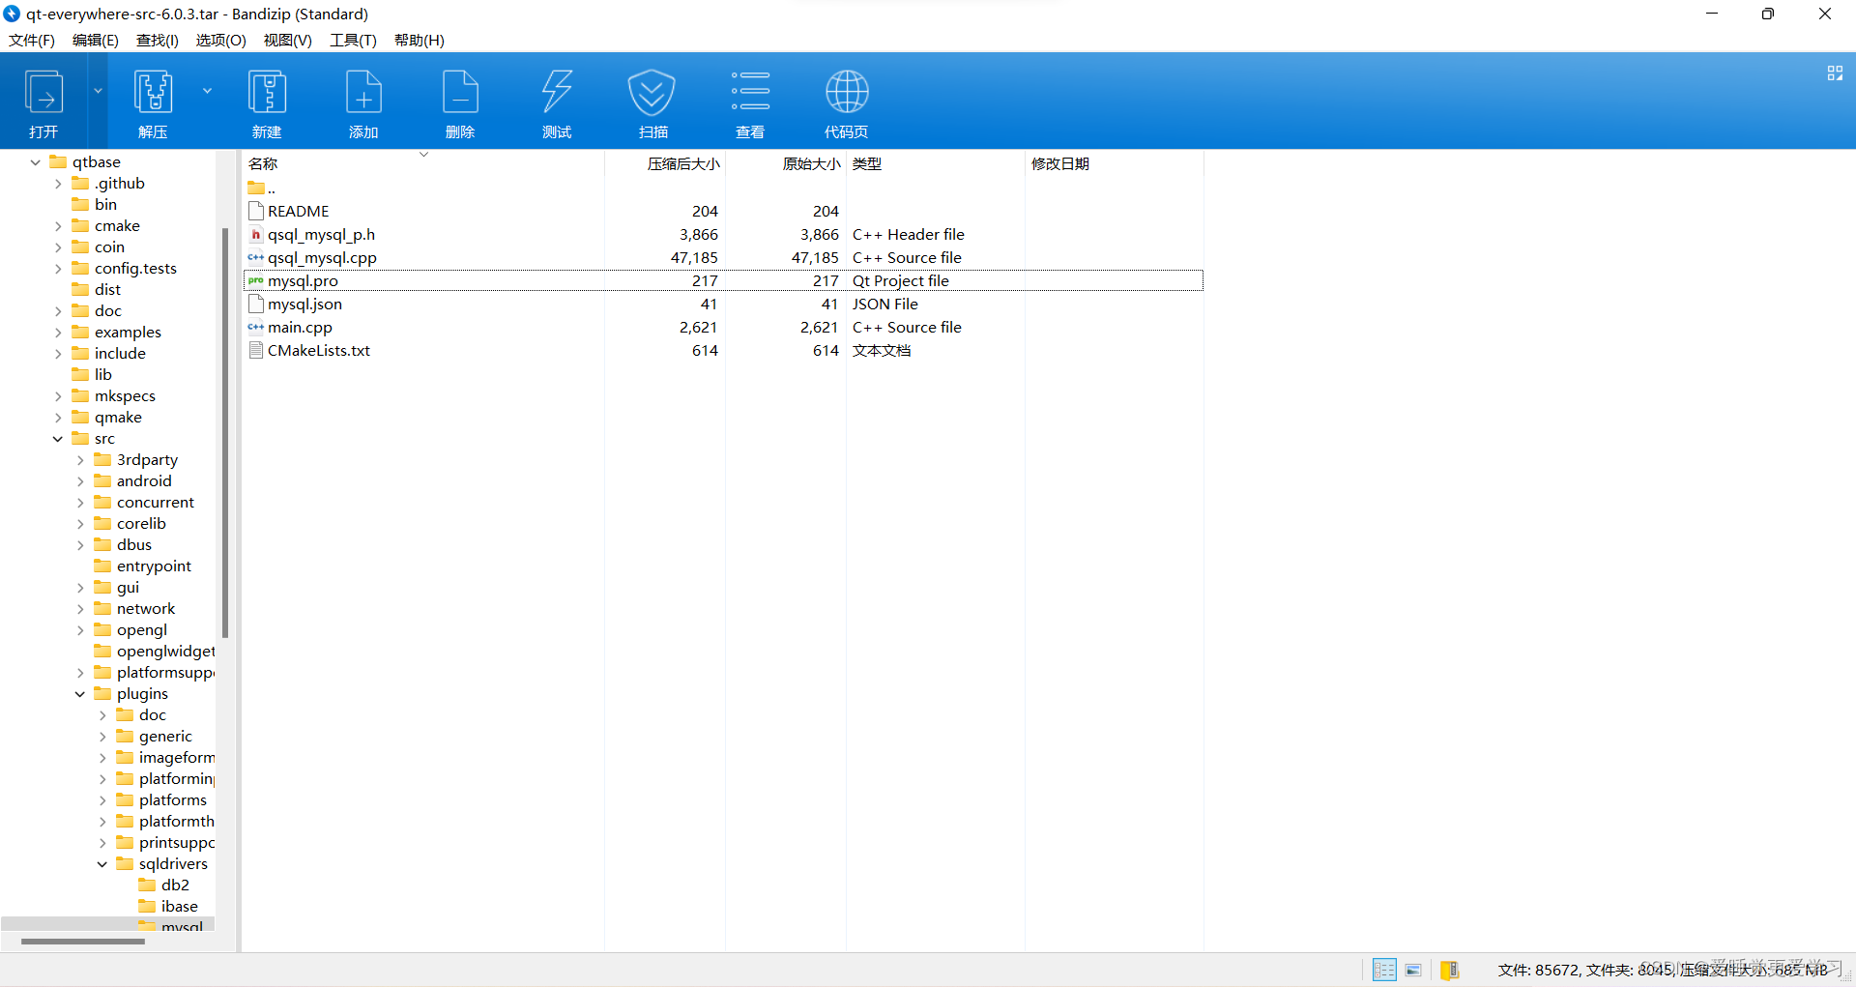The image size is (1856, 987).
Task: Sort by 类型 column header
Action: tap(936, 163)
